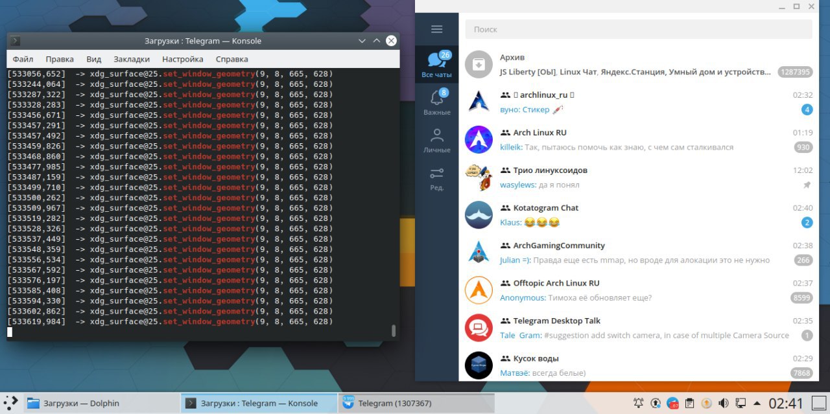
Task: Open the Закладки menu in Konsole
Action: 132,59
